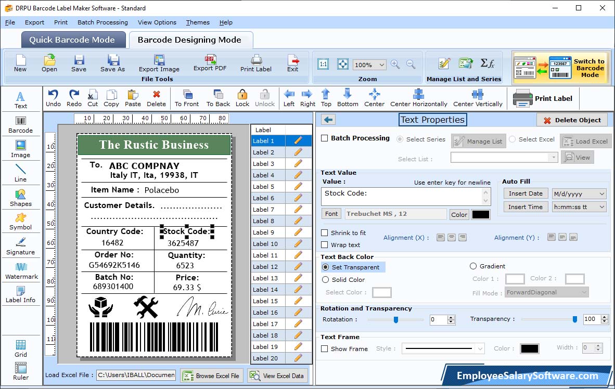Select the Barcode tool in sidebar

pos(20,125)
